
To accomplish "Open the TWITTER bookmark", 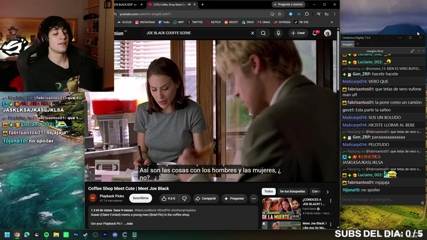I will tap(195, 22).
